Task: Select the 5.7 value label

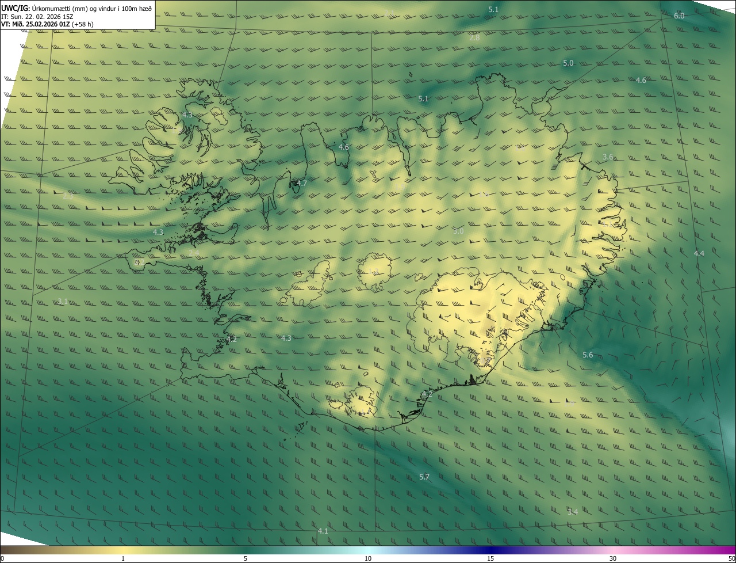Action: [x=424, y=477]
